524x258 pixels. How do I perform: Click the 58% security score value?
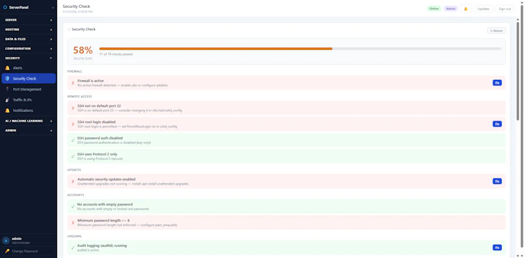coord(83,50)
